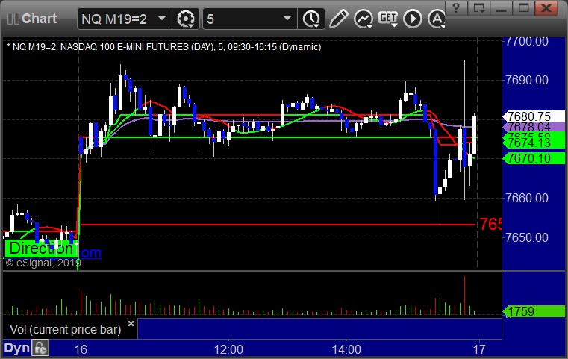Click the GET data download icon

click(388, 19)
